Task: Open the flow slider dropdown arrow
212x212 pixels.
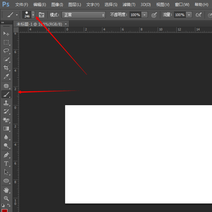Action: coord(189,15)
